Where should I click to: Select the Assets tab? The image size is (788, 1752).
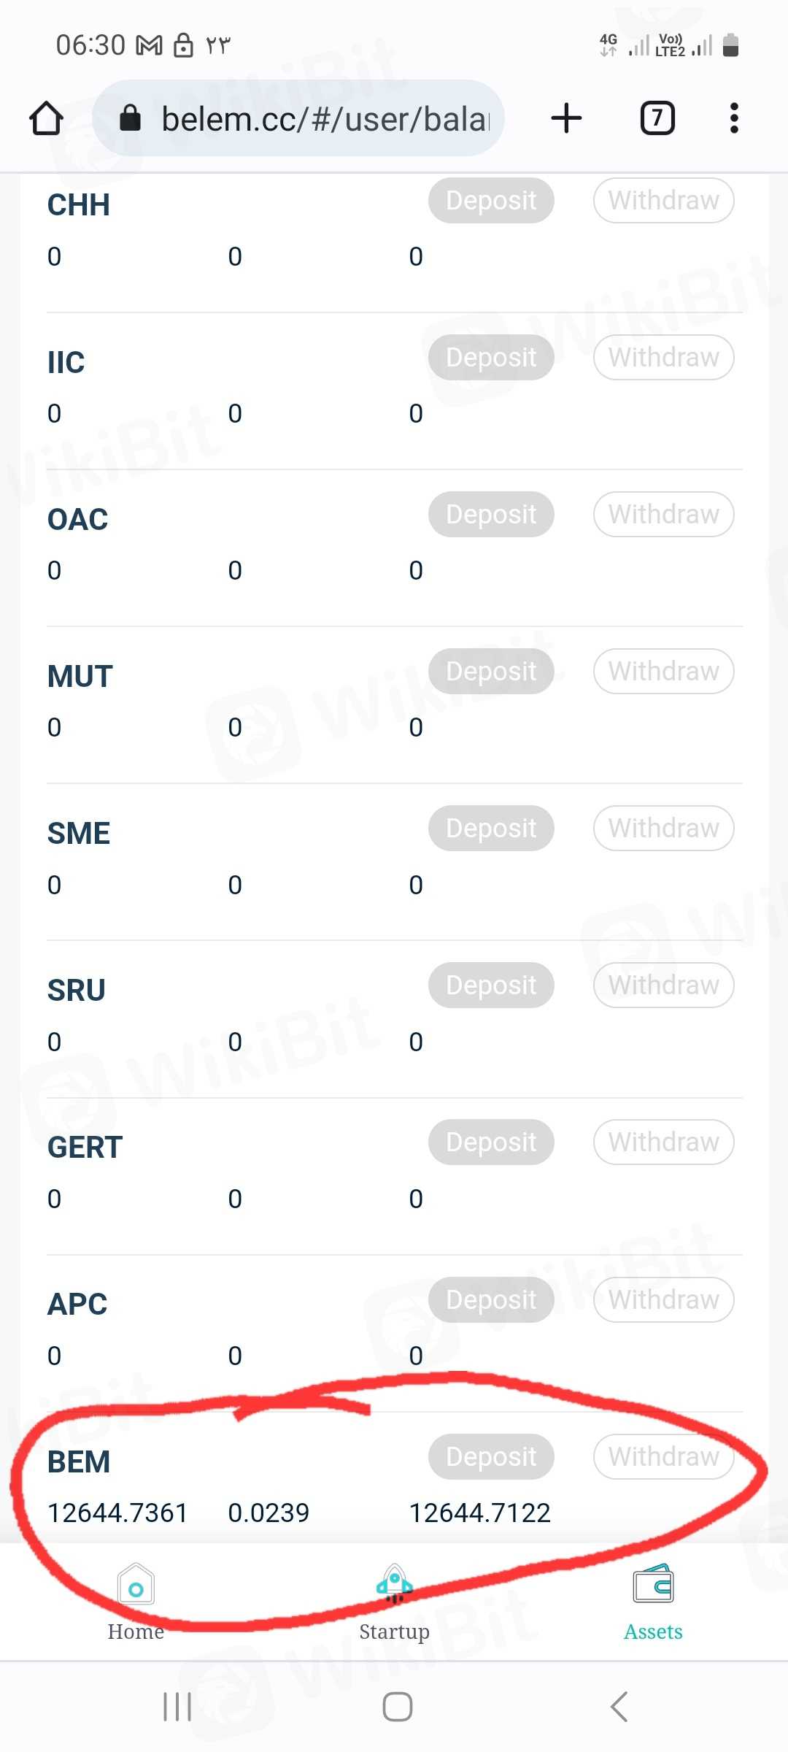click(x=653, y=1603)
